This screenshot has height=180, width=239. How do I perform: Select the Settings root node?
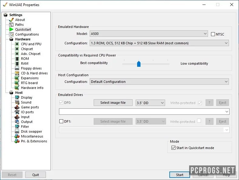click(x=16, y=15)
